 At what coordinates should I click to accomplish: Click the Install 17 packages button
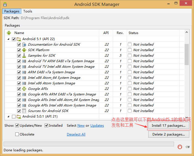pyautogui.click(x=169, y=126)
